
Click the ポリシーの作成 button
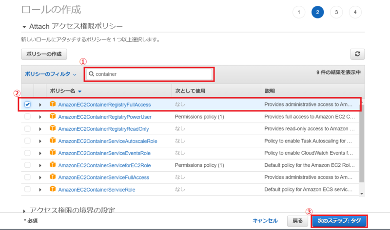(44, 54)
